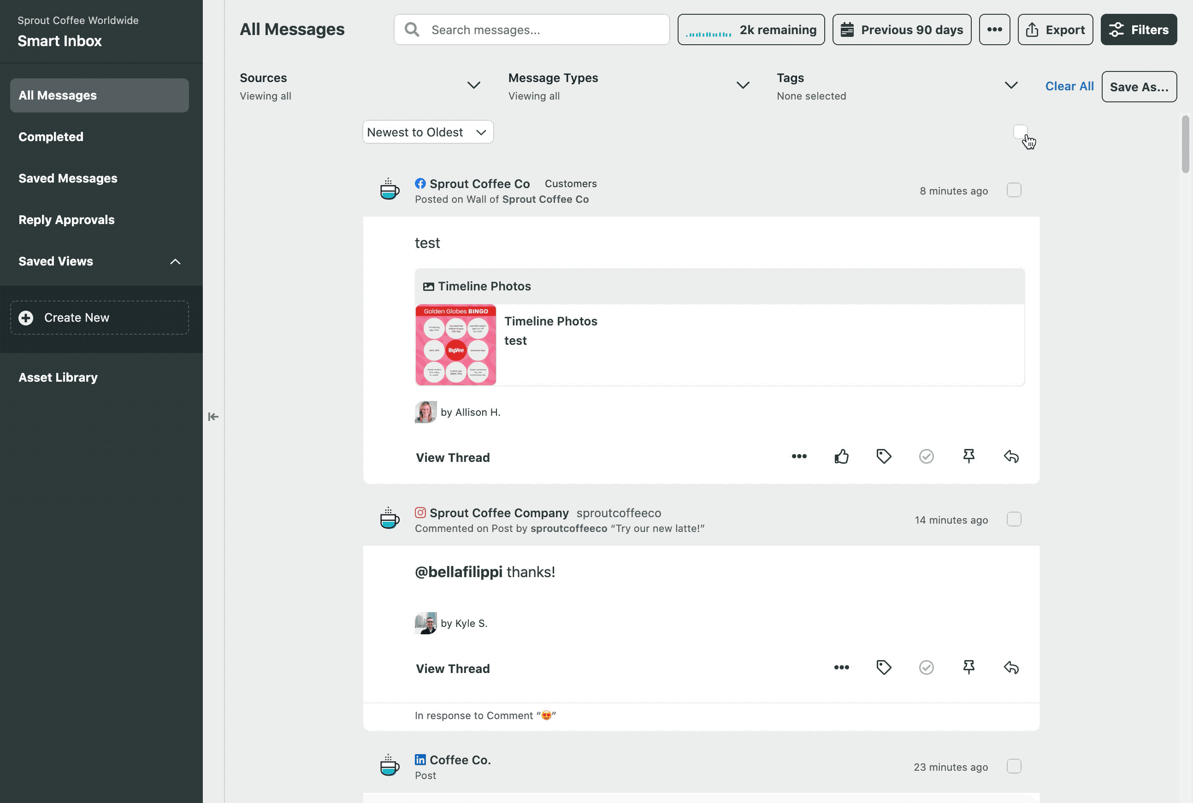Image resolution: width=1193 pixels, height=803 pixels.
Task: Click the search magnifier icon
Action: 412,30
